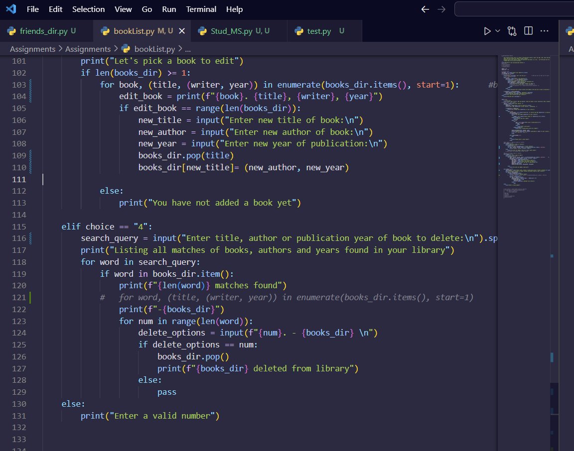Close the bookList.py tab
574x451 pixels.
181,31
